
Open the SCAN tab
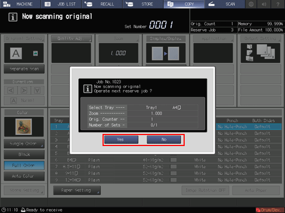224,4
